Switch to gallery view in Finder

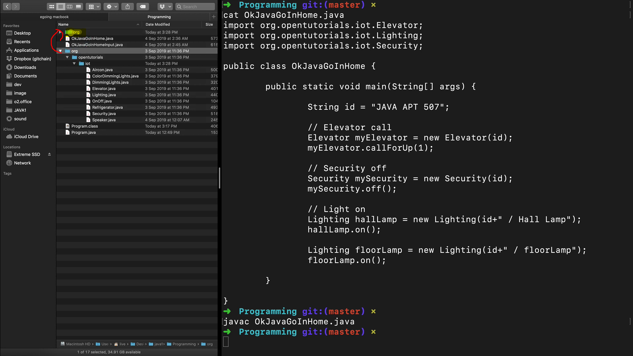(78, 7)
